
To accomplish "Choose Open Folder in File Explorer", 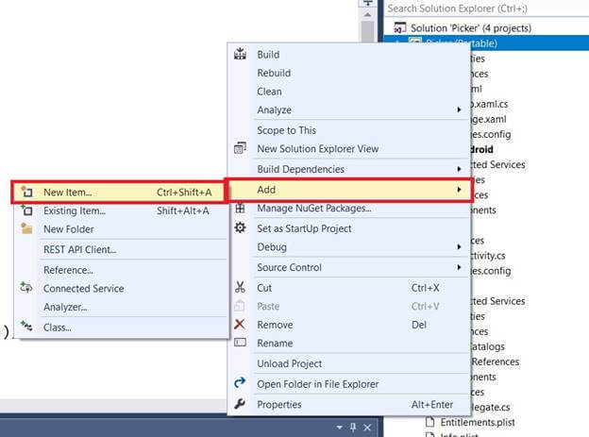I will [x=348, y=384].
